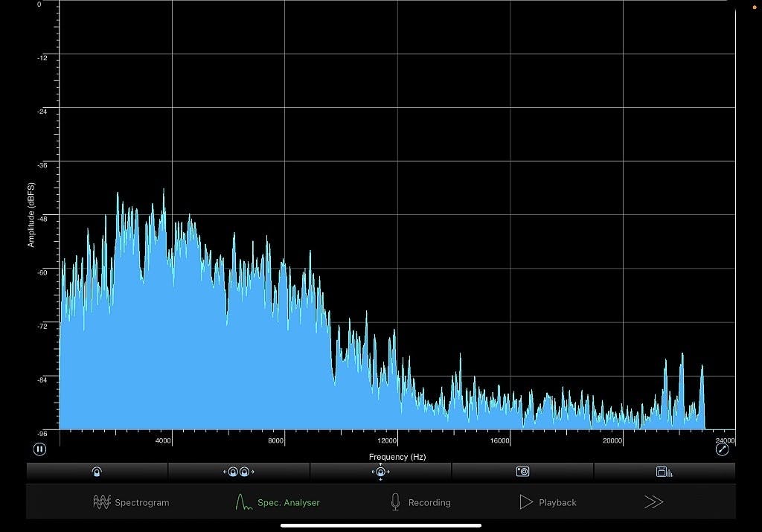Tap the save data disk icon
Screen dimensions: 762x532
(x=664, y=471)
